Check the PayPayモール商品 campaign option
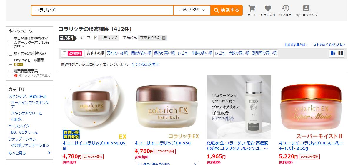This screenshot has width=353, height=165. click(11, 63)
